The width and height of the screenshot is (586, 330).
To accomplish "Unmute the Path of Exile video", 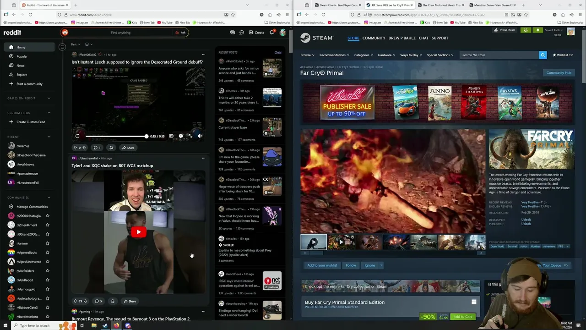I will (200, 136).
